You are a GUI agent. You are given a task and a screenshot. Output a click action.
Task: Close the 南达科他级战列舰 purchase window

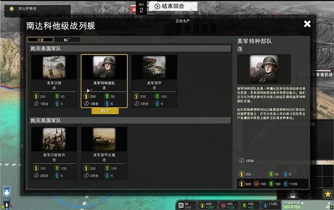[307, 24]
